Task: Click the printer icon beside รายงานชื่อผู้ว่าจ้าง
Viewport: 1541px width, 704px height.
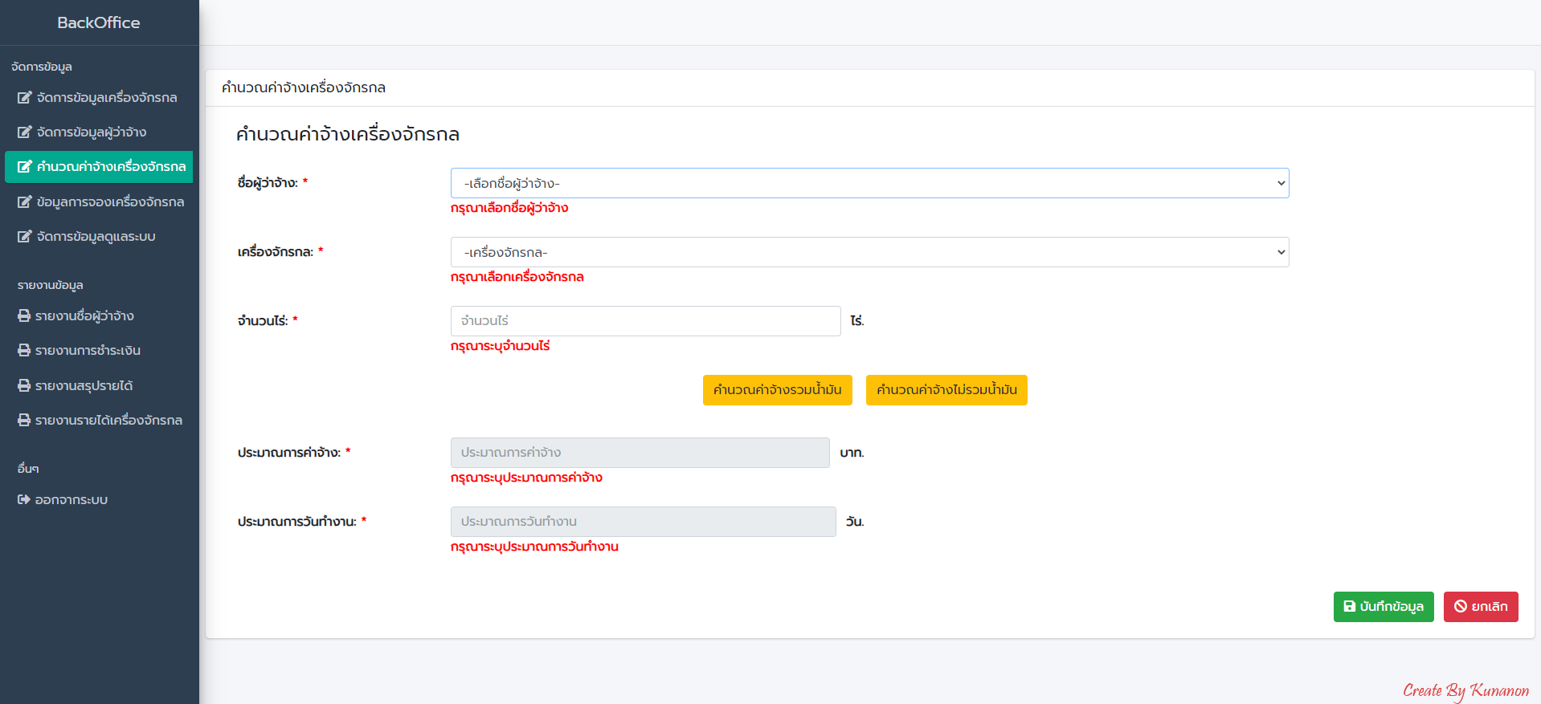Action: point(24,316)
